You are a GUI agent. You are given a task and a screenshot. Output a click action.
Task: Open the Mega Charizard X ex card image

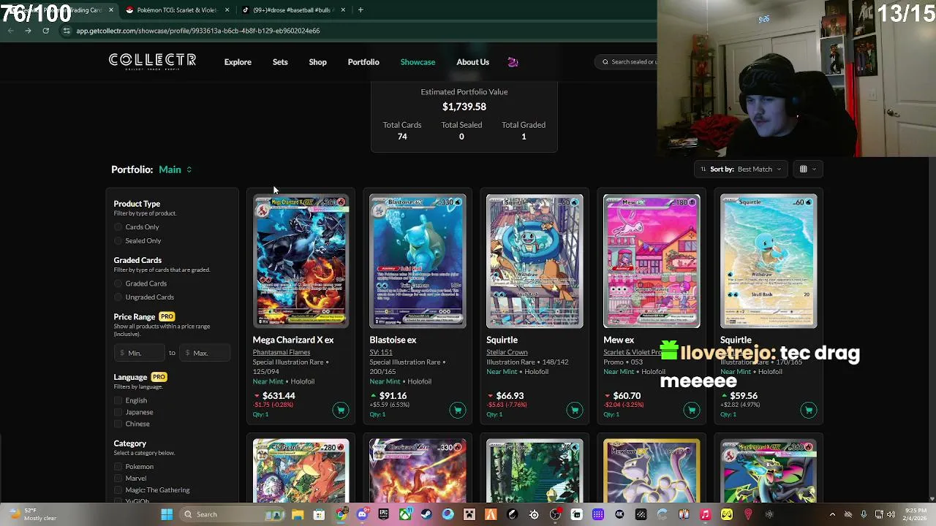[301, 261]
